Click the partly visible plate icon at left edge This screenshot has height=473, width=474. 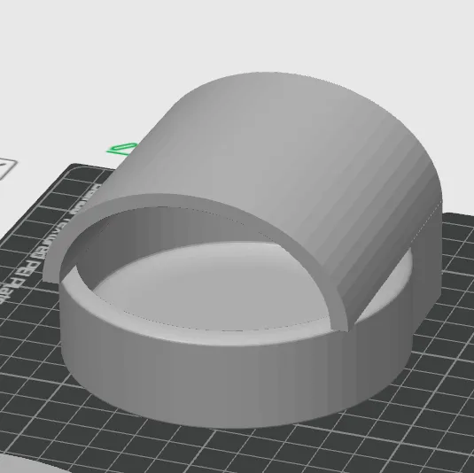click(7, 169)
